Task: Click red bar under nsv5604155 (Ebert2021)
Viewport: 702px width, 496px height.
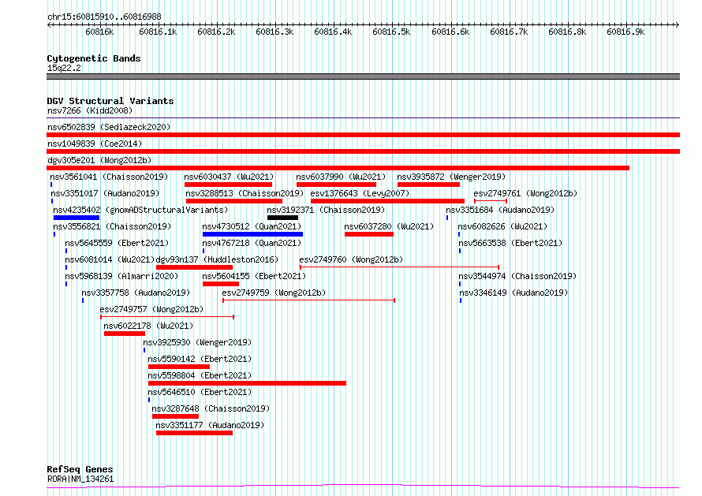Action: [x=221, y=284]
